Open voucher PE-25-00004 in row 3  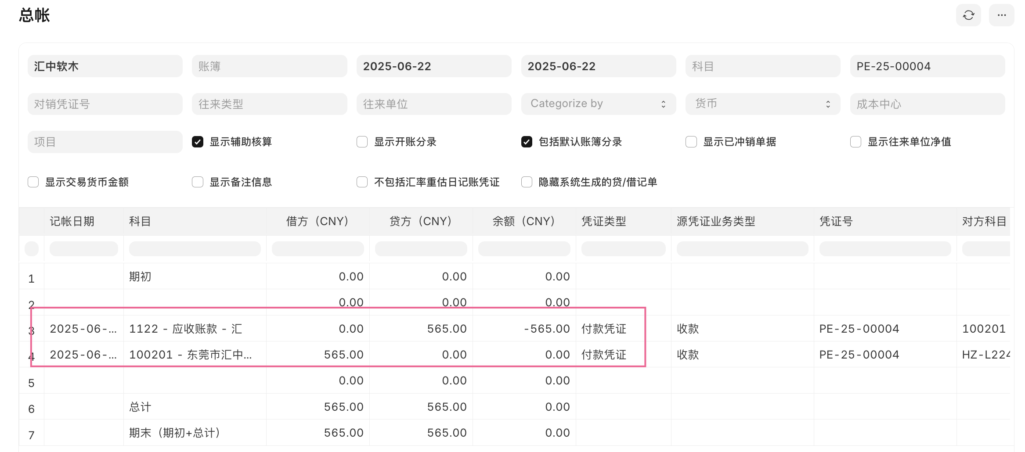(859, 328)
